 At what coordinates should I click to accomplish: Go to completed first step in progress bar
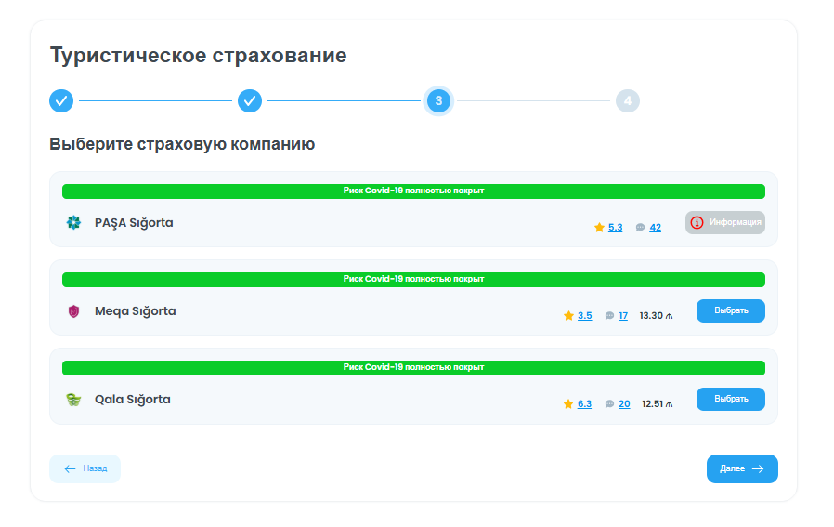tap(61, 100)
